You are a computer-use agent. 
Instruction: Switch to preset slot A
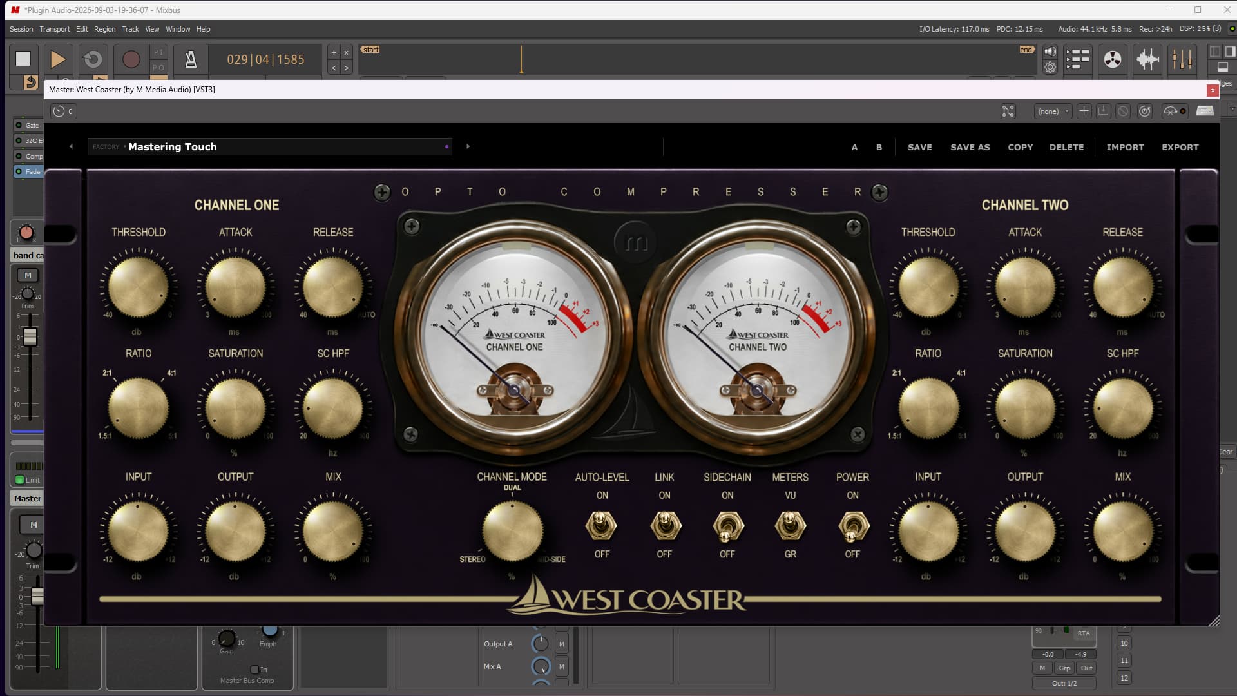click(854, 147)
